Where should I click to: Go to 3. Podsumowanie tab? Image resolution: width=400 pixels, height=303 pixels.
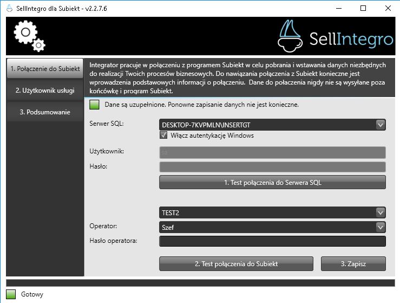click(x=45, y=112)
